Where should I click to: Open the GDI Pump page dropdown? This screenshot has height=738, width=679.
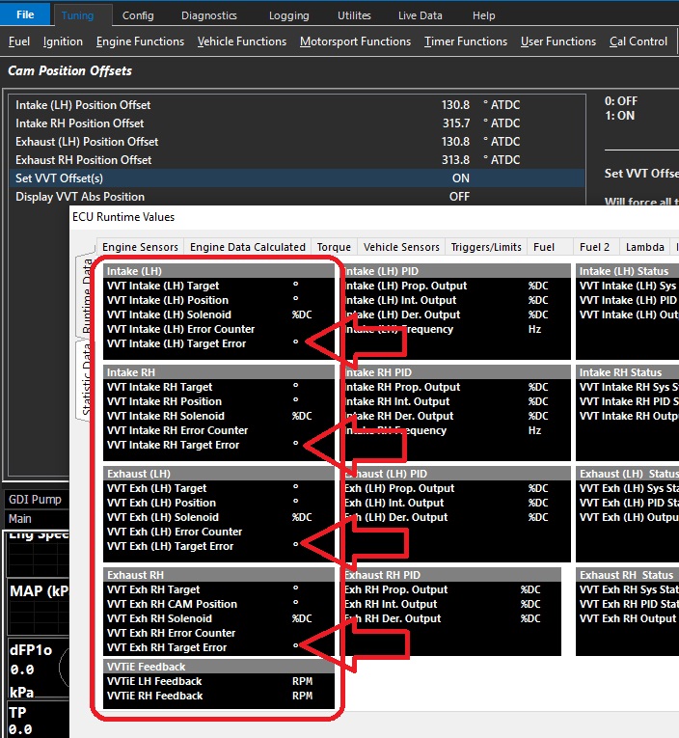click(x=35, y=500)
